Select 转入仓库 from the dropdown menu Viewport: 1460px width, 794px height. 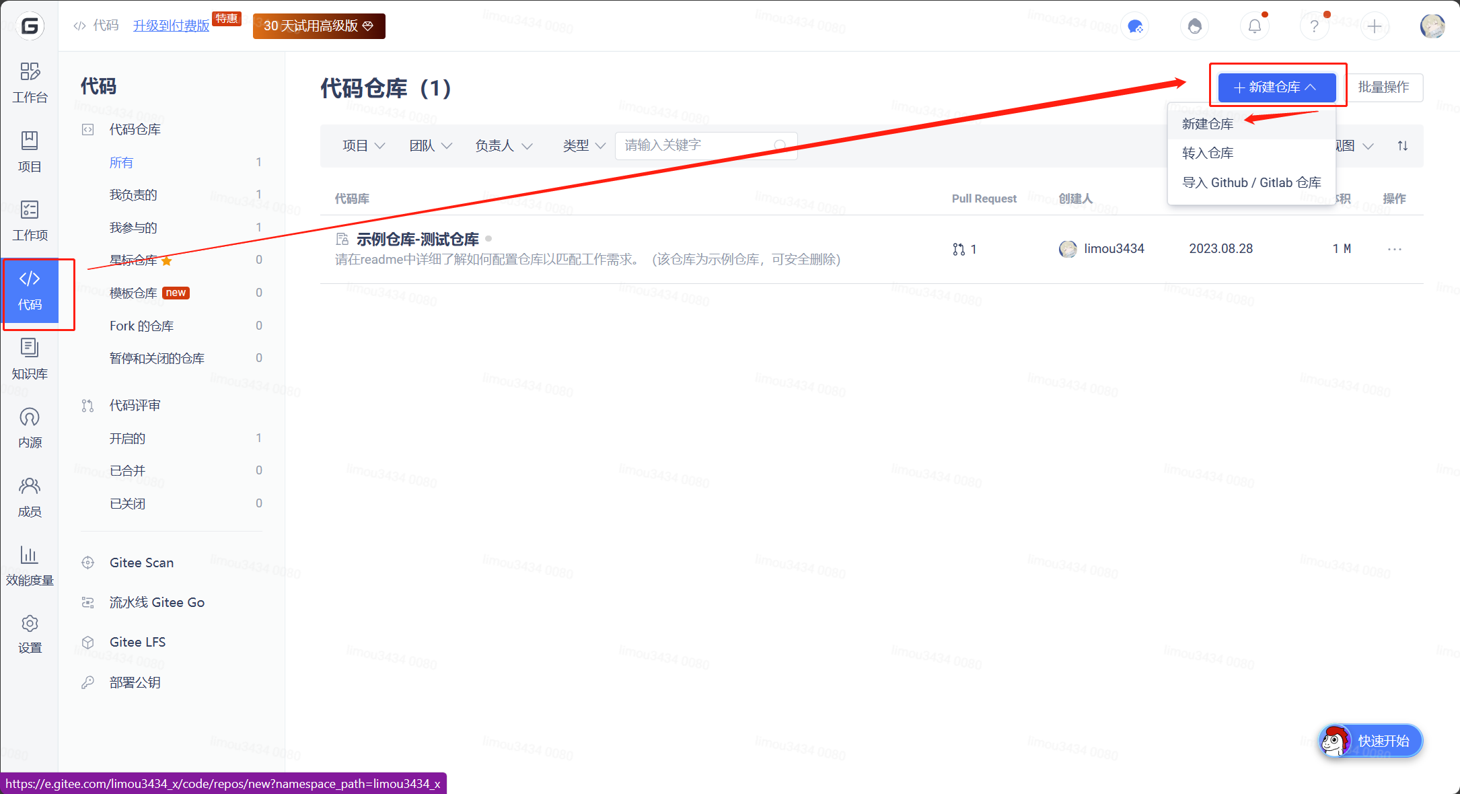(x=1208, y=153)
